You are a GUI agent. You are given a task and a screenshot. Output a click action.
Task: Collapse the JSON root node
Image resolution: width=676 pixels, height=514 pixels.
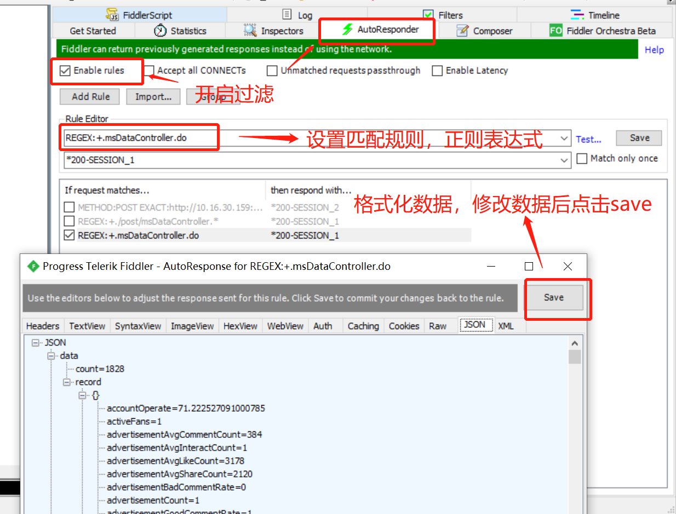pos(36,343)
